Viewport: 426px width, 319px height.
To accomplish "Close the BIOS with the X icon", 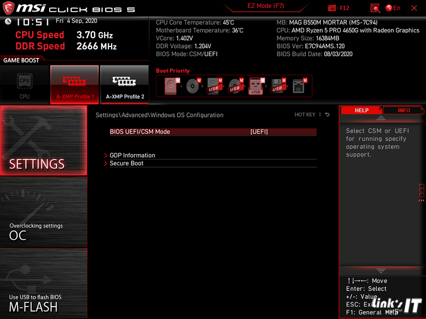I will click(414, 8).
